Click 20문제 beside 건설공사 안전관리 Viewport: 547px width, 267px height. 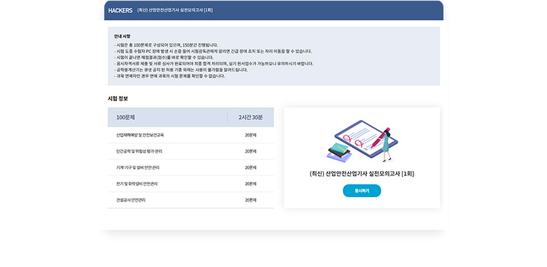click(x=250, y=200)
